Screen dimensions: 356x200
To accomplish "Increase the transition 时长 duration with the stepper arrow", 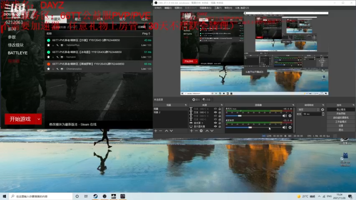I will click(x=323, y=113).
